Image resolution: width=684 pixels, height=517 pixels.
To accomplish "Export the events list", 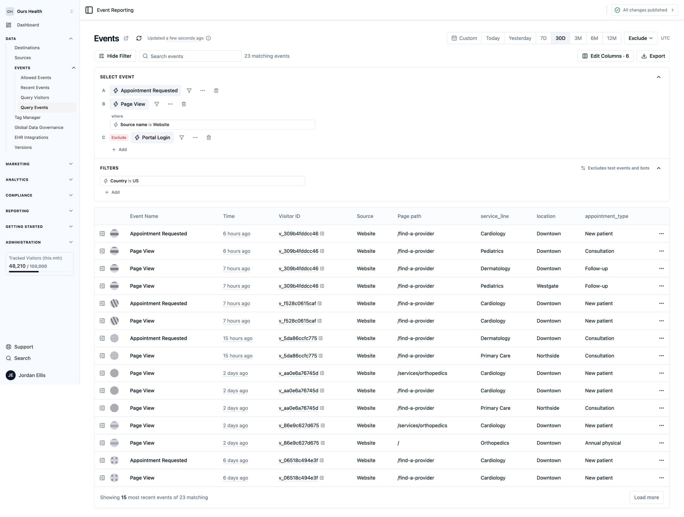I will (x=653, y=56).
